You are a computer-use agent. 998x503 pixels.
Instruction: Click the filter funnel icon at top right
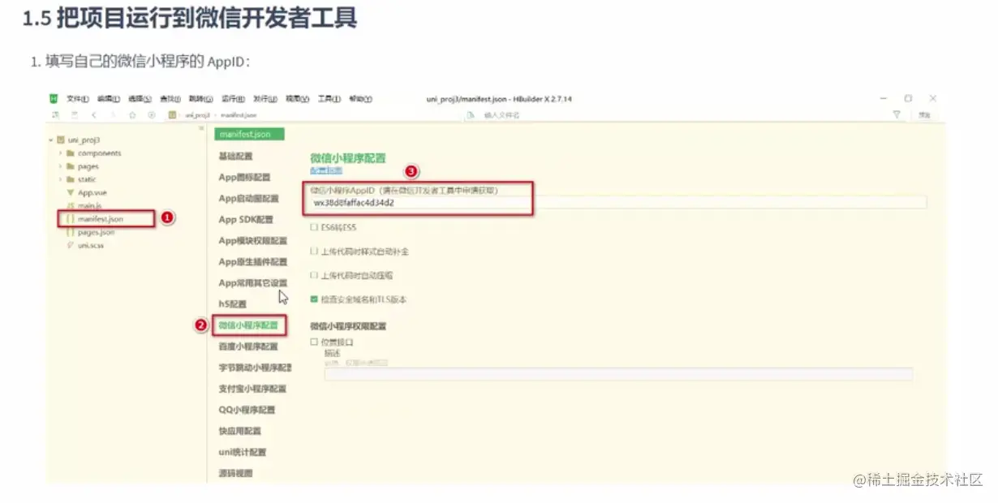point(897,115)
